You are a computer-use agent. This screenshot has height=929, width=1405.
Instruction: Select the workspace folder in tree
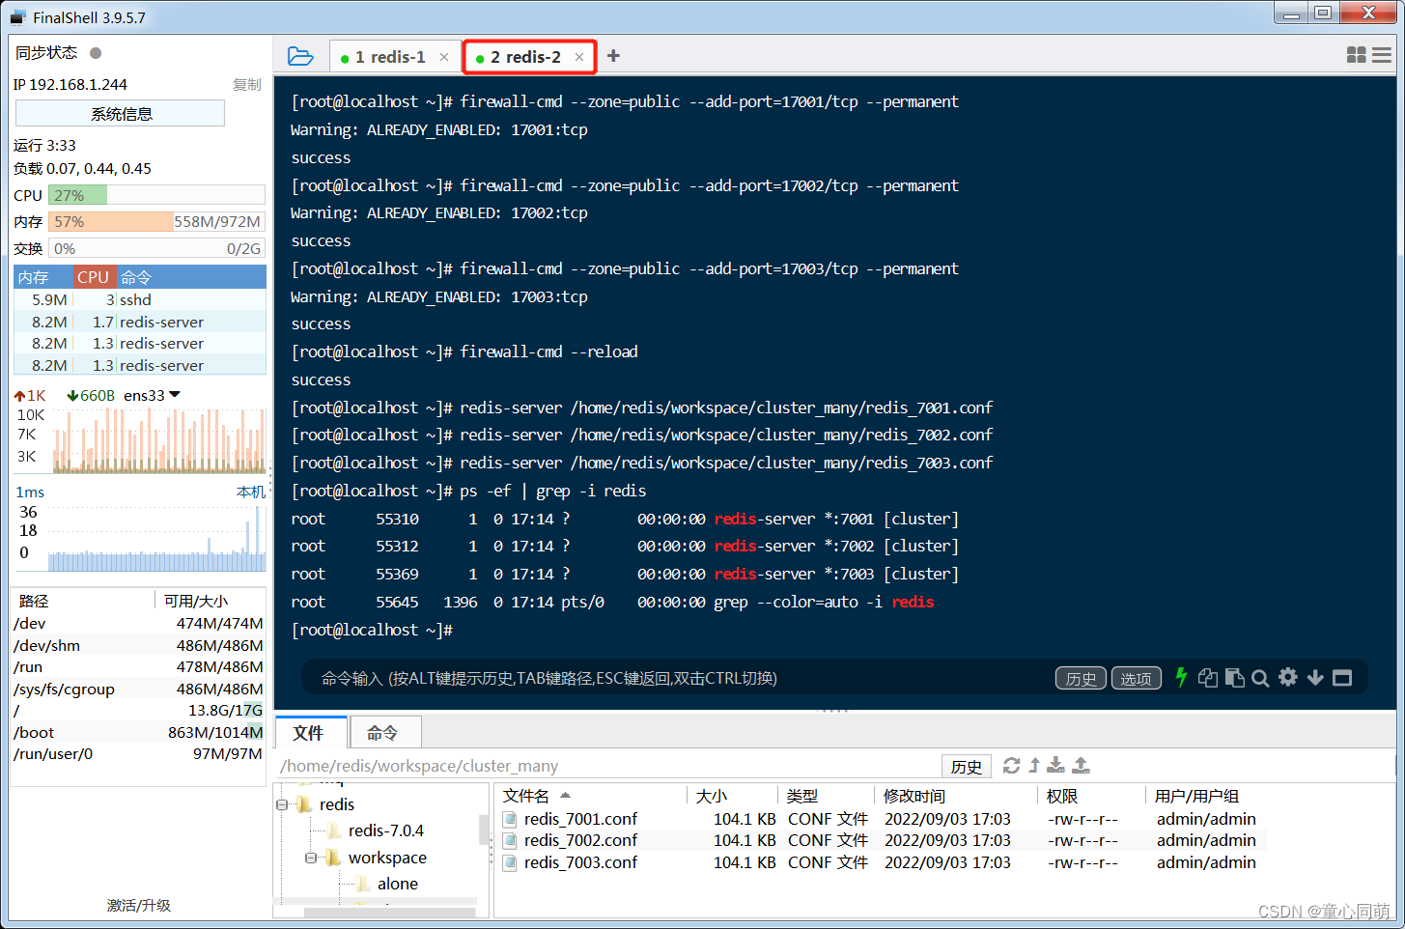[x=387, y=858]
